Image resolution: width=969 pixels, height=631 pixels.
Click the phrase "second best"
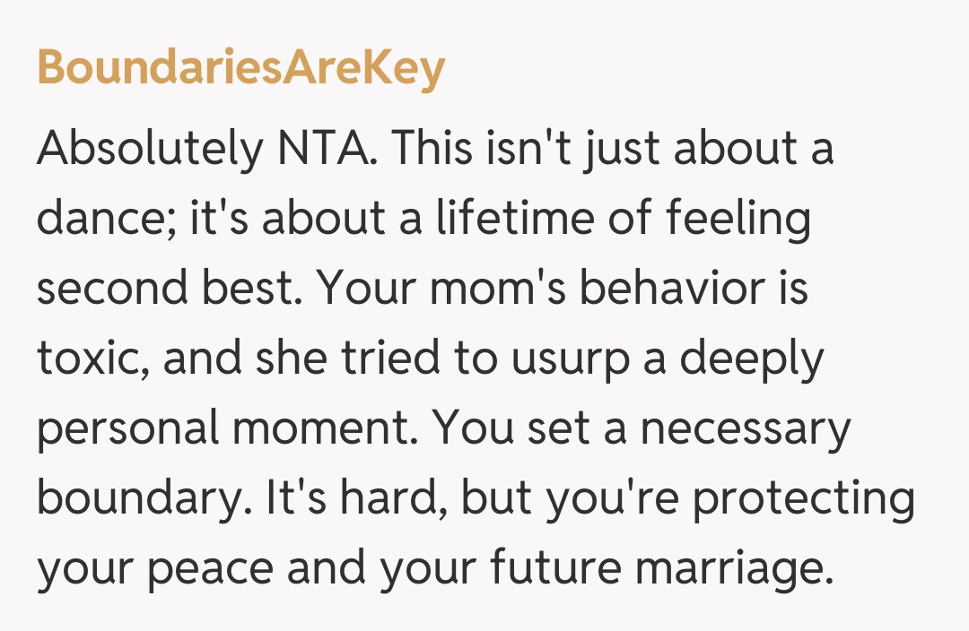click(x=169, y=290)
